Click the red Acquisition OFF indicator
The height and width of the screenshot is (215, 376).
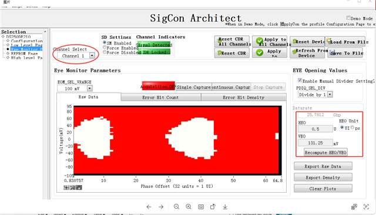[x=159, y=86]
